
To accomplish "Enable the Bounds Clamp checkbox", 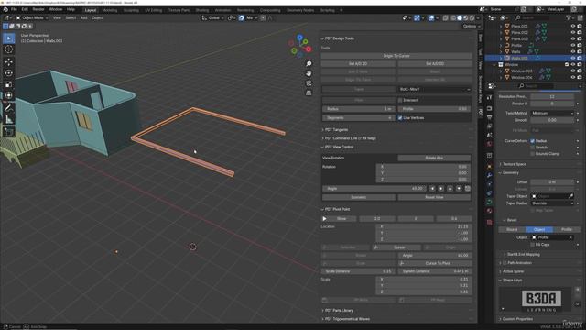I will point(533,154).
